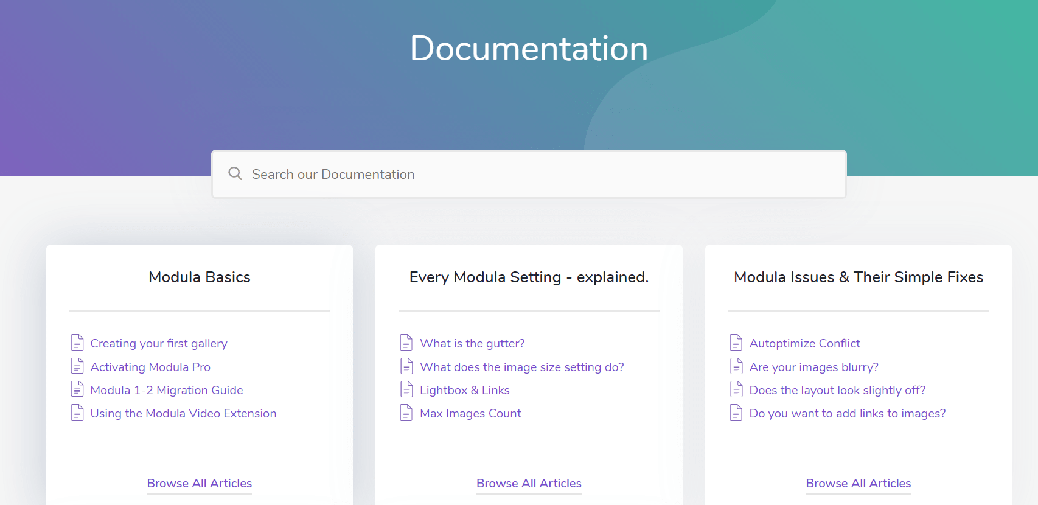
Task: Open Max Images Count article
Action: coord(470,413)
